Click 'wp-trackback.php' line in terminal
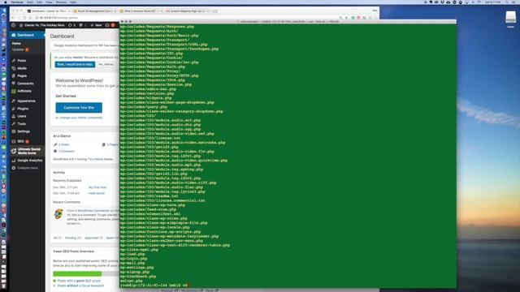520x292 pixels. point(138,277)
